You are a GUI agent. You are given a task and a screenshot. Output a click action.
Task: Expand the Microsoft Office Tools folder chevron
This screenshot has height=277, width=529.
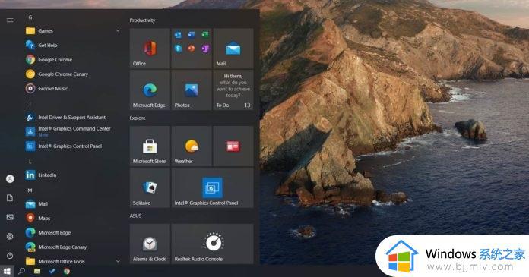tap(118, 261)
